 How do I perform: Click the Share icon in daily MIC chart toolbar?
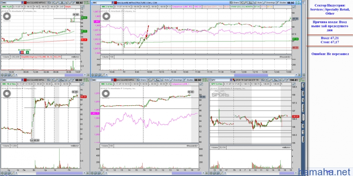click(x=49, y=3)
